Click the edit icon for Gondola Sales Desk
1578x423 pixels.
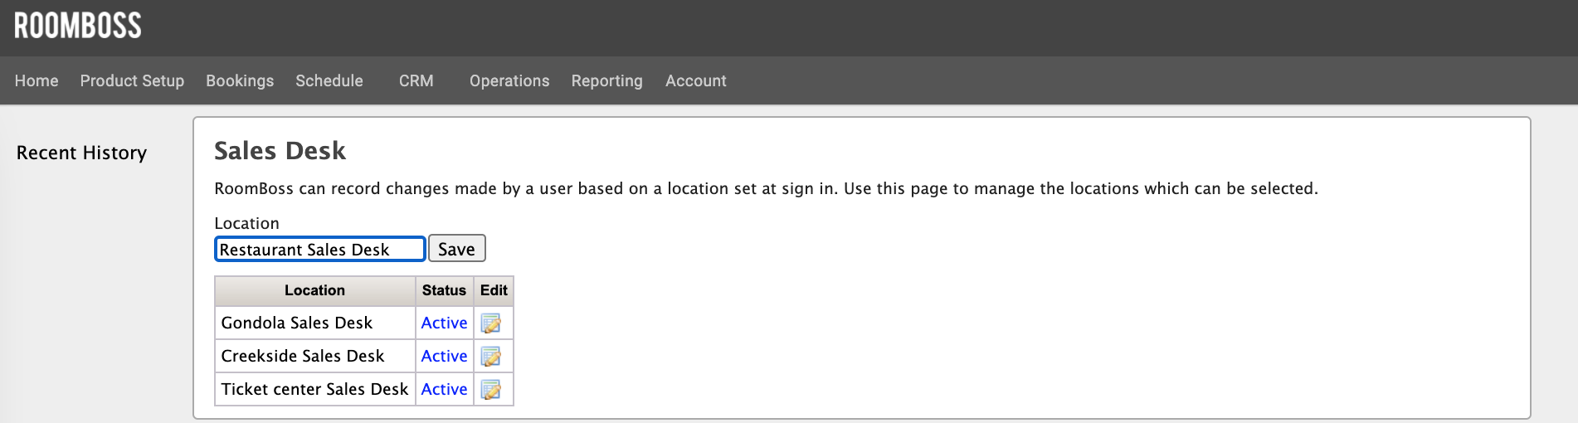tap(491, 323)
